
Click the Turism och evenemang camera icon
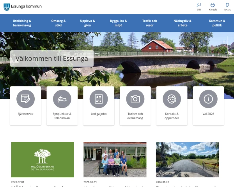click(135, 99)
